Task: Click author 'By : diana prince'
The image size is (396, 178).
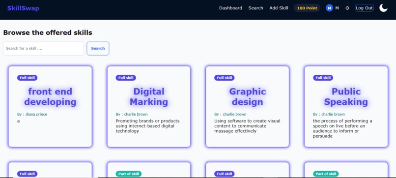Action: click(32, 114)
